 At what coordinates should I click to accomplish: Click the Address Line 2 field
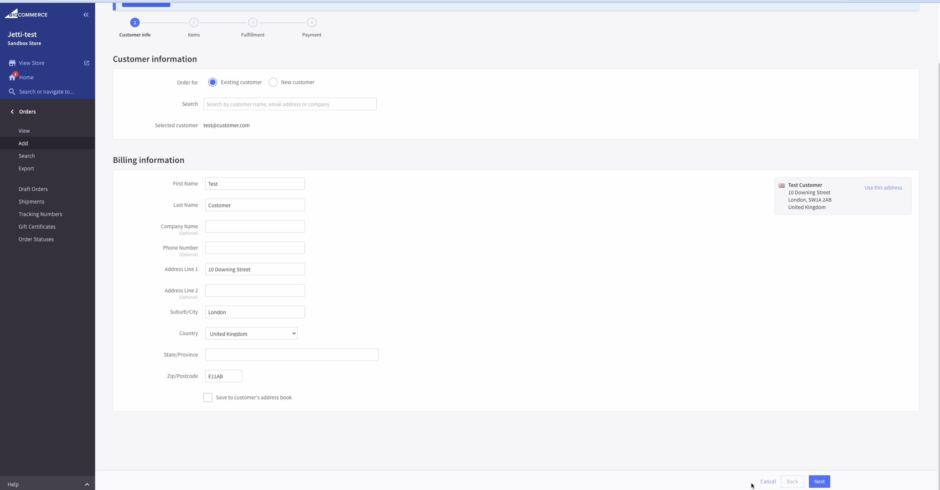255,291
